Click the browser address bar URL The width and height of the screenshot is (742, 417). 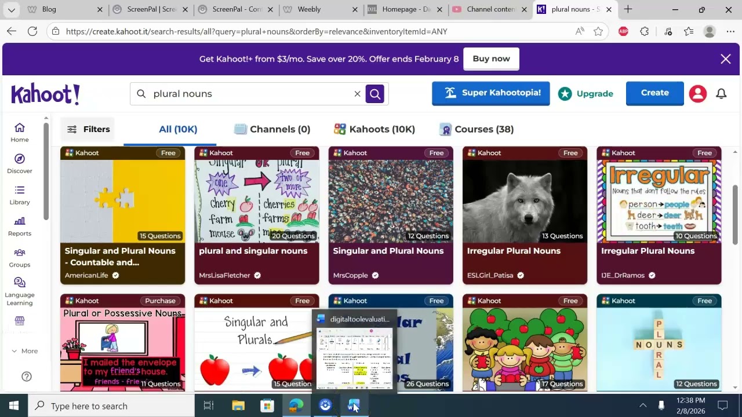[x=256, y=31]
